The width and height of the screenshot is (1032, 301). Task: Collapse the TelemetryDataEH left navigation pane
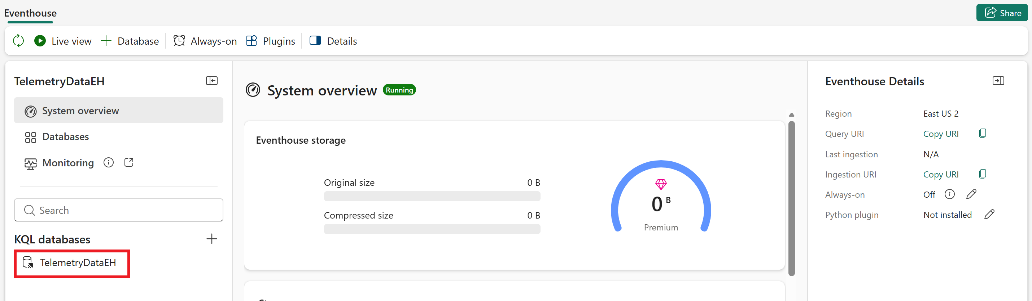coord(211,81)
